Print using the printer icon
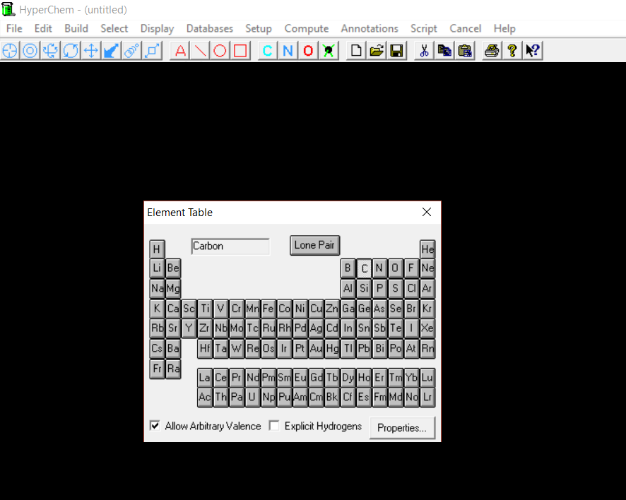Viewport: 626px width, 500px height. [492, 51]
